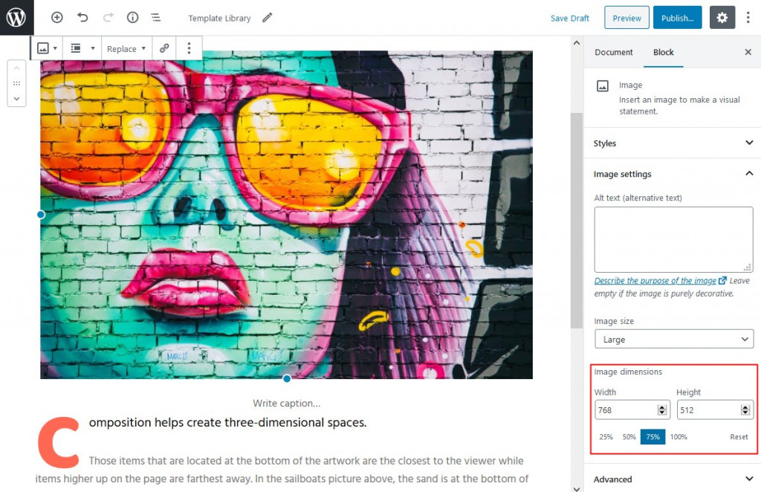Click the pencil icon next to Template Library
Image resolution: width=761 pixels, height=492 pixels.
[267, 17]
